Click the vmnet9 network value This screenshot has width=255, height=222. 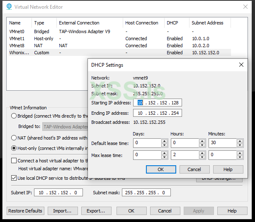coord(140,78)
